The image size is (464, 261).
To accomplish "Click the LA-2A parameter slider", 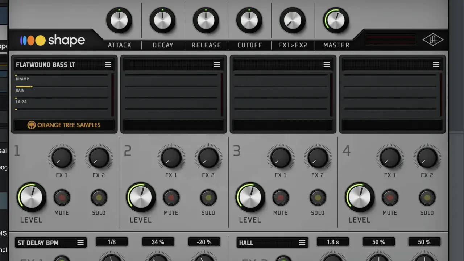I will click(x=62, y=98).
